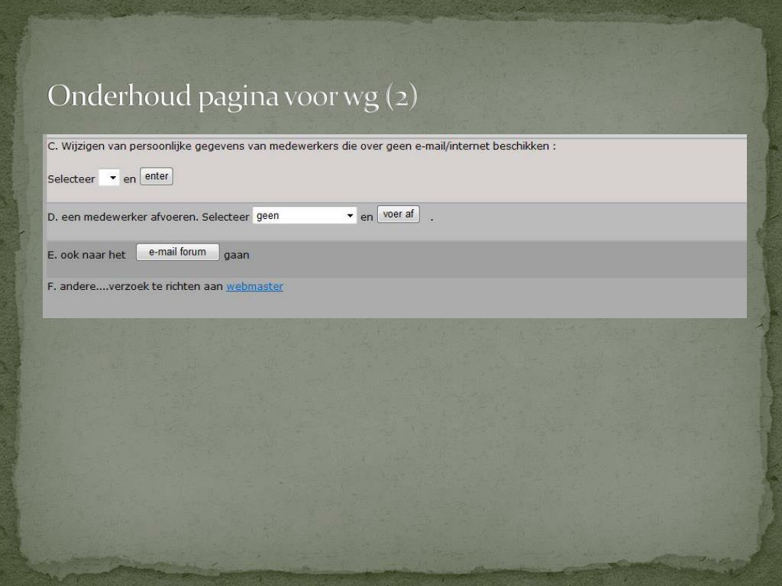Click the text 'F. andere....verzoek te richten aan'
The width and height of the screenshot is (782, 586).
point(134,287)
